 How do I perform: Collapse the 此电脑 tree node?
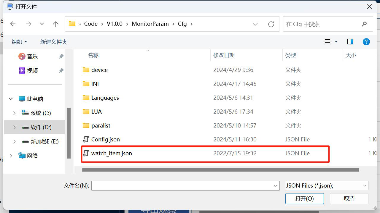[11, 99]
